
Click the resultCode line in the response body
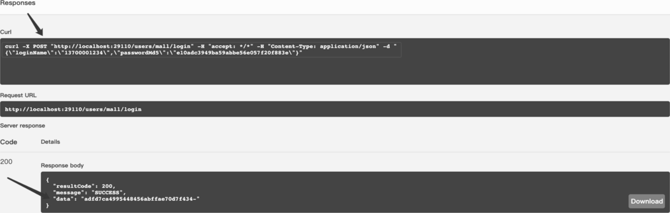click(84, 186)
